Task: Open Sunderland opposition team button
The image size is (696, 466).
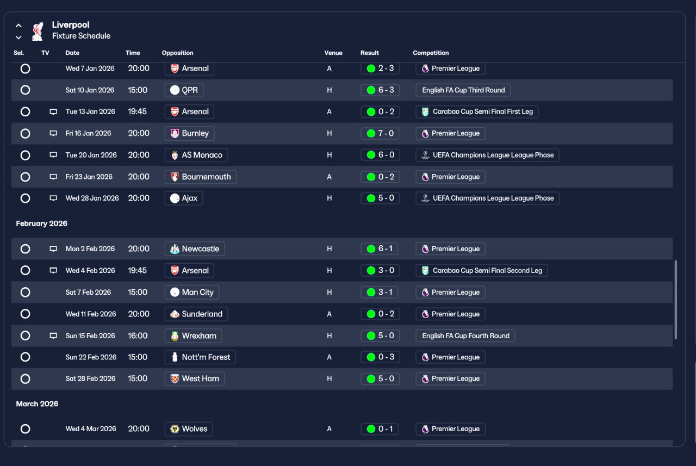Action: tap(196, 314)
